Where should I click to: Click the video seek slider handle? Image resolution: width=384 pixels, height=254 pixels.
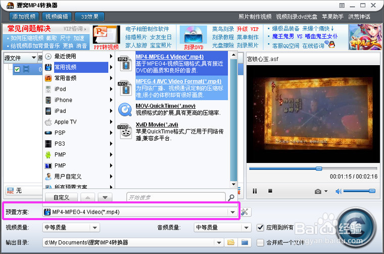319,168
